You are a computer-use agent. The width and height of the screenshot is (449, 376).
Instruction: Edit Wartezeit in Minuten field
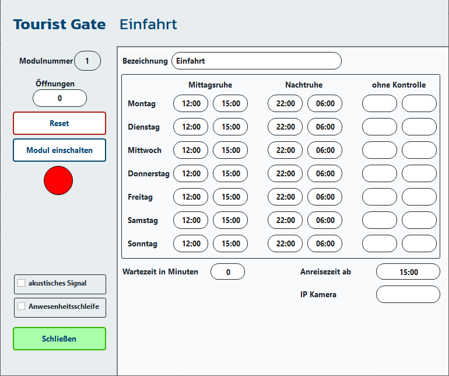coord(227,271)
